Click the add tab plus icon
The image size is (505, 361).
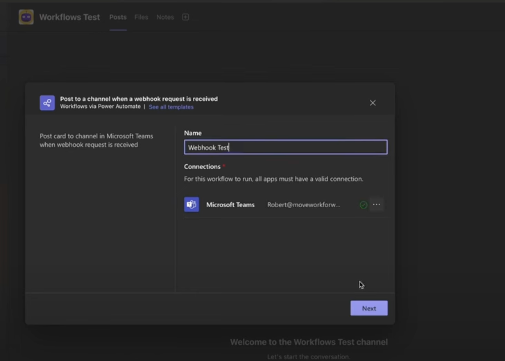point(185,17)
